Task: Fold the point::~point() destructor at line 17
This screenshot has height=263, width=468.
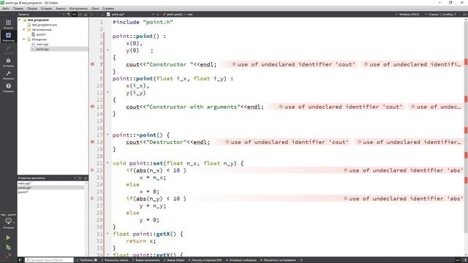Action: point(107,134)
